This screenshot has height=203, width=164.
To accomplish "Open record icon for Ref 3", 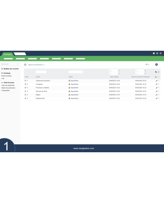I will coord(25,95).
